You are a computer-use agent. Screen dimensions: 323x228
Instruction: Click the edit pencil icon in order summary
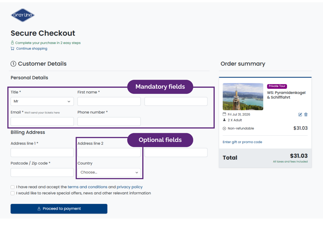pyautogui.click(x=300, y=115)
